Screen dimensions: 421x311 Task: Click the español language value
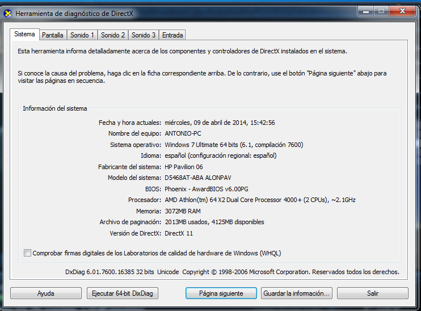(221, 155)
